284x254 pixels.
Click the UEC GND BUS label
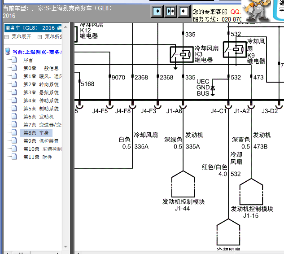(x=203, y=88)
